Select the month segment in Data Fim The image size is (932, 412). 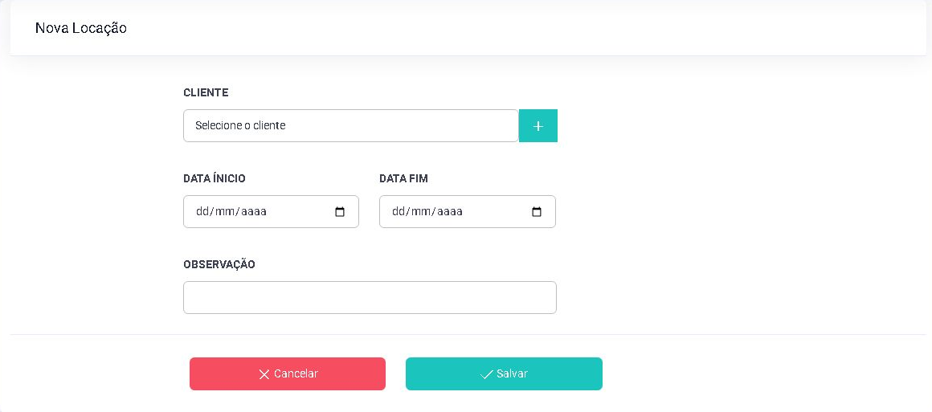[420, 212]
